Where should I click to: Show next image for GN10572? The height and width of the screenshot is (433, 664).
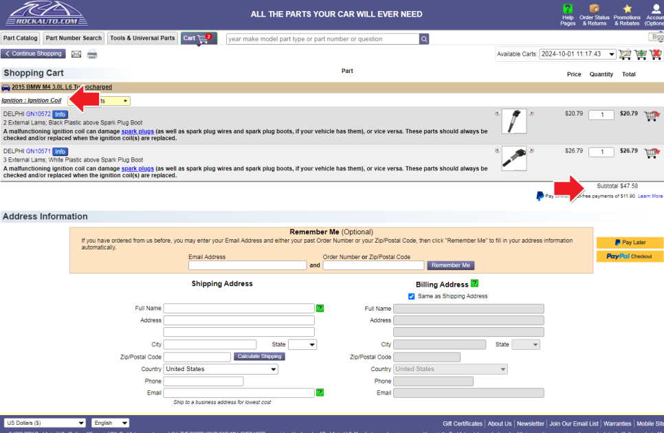[x=531, y=113]
